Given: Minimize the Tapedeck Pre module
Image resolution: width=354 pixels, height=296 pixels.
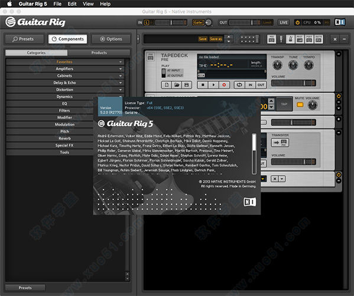Looking at the screenshot, I should [x=339, y=54].
